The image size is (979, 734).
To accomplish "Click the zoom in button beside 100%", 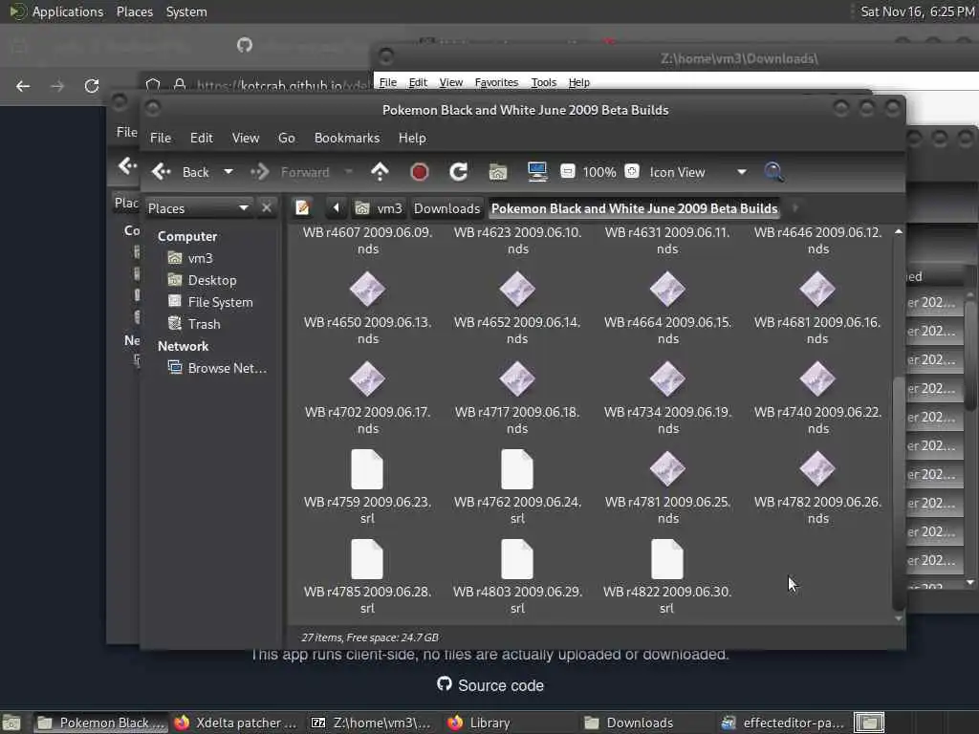I will 632,172.
